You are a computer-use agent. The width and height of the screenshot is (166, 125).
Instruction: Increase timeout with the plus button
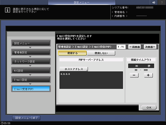pyautogui.click(x=148, y=75)
